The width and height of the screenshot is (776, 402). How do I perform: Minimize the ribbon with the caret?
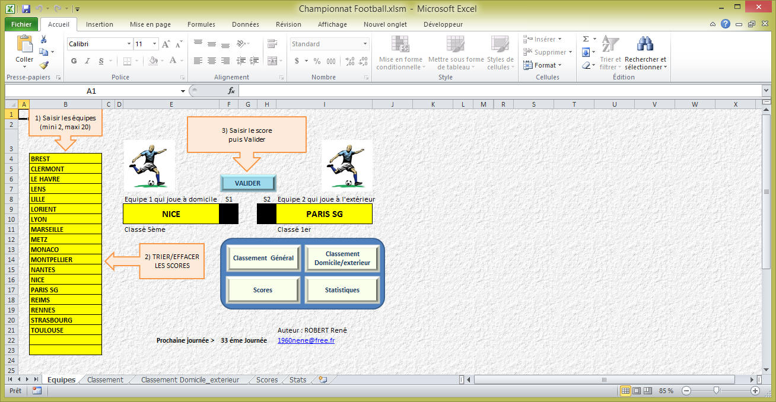coord(713,24)
